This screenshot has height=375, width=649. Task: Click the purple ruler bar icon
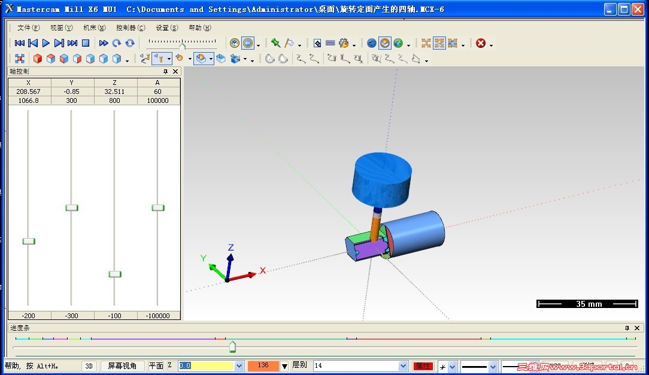330,43
